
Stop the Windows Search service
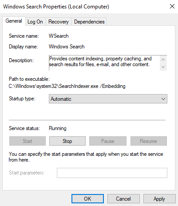pyautogui.click(x=67, y=141)
